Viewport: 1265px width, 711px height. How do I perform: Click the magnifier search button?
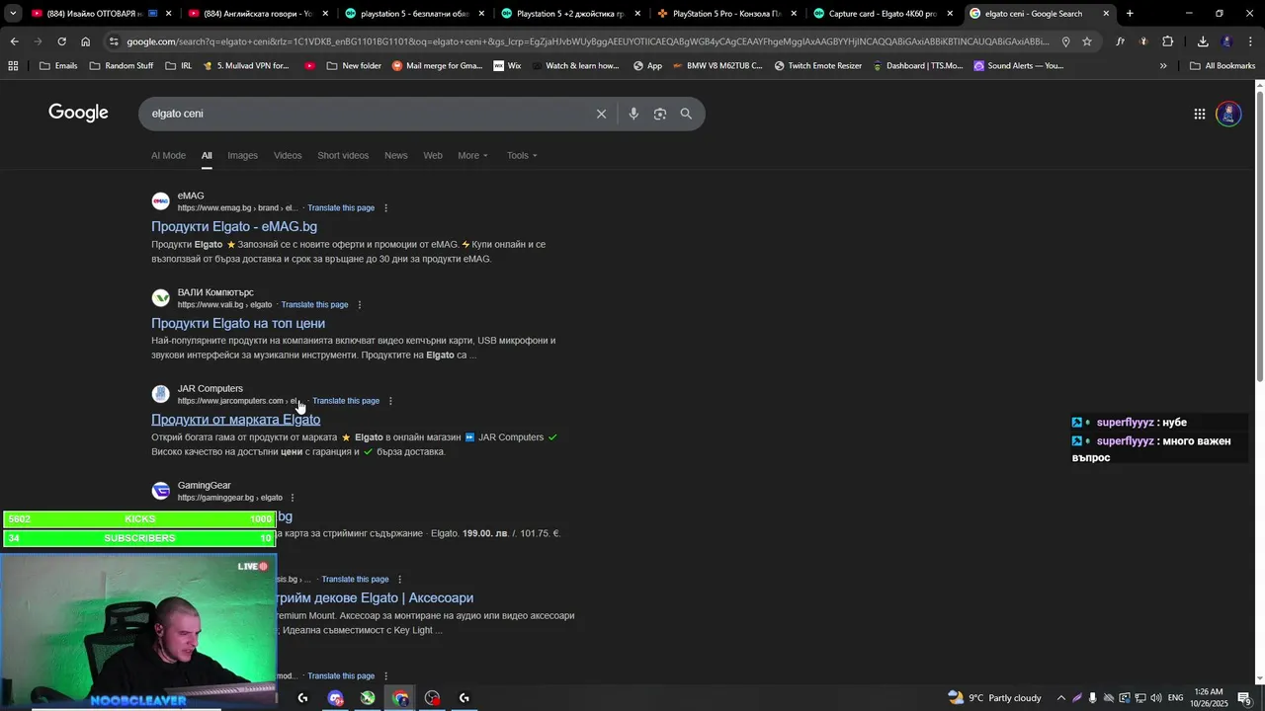[x=686, y=114]
